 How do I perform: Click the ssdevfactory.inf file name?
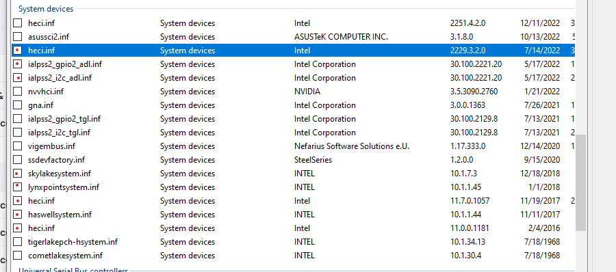[x=57, y=160]
